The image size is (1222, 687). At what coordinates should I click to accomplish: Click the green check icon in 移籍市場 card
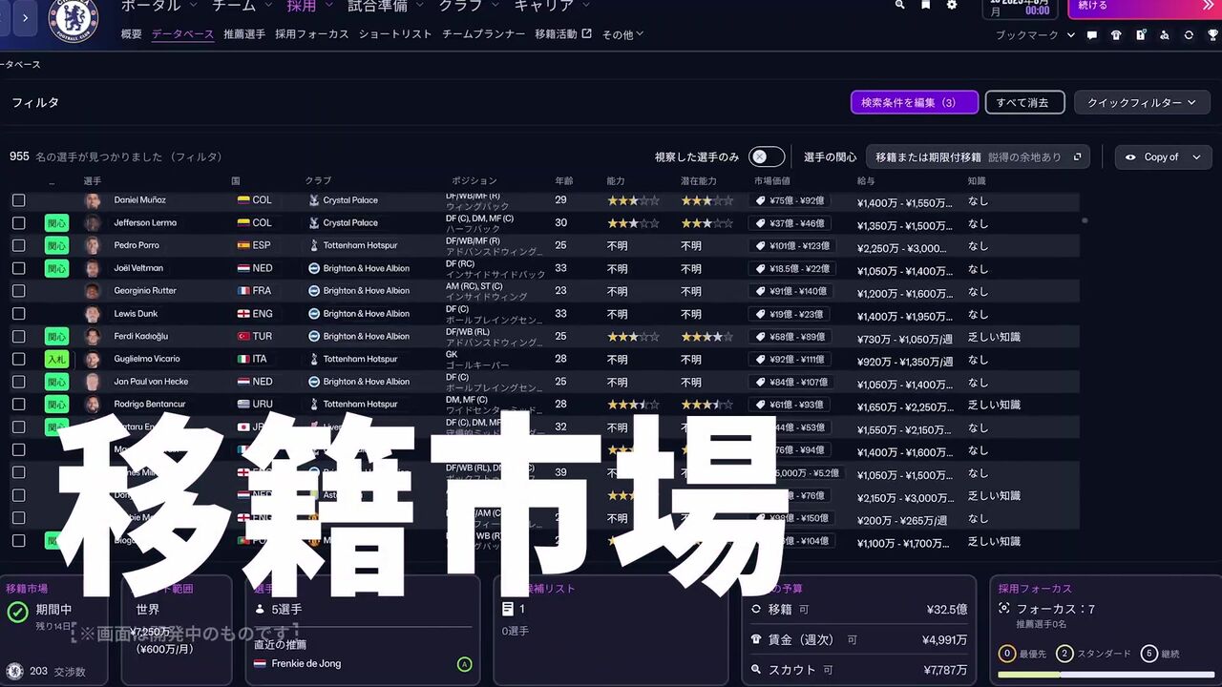[x=17, y=612]
